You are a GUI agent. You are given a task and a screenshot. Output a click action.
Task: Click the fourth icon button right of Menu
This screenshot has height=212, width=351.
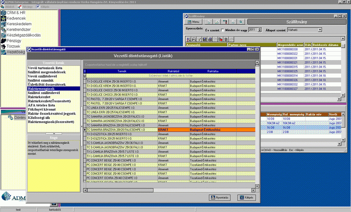[233, 22]
